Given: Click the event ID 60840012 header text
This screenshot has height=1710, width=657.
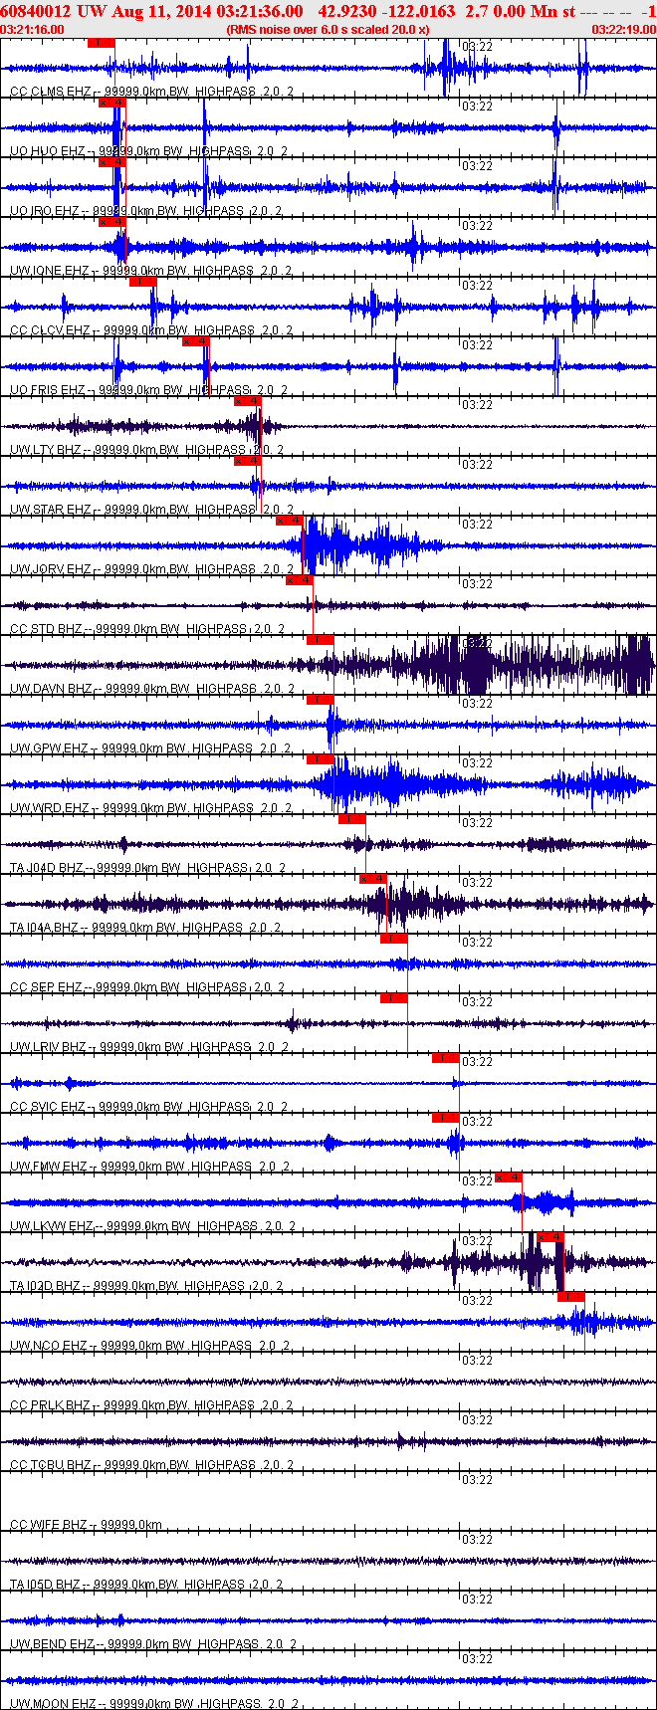Looking at the screenshot, I should click(x=35, y=11).
